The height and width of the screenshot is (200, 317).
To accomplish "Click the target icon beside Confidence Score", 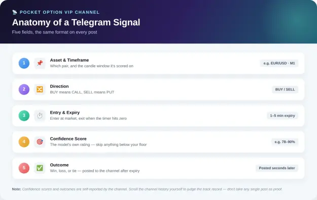I will pos(40,142).
